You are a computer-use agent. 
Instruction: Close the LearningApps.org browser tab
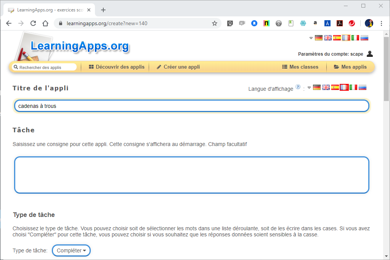89,10
